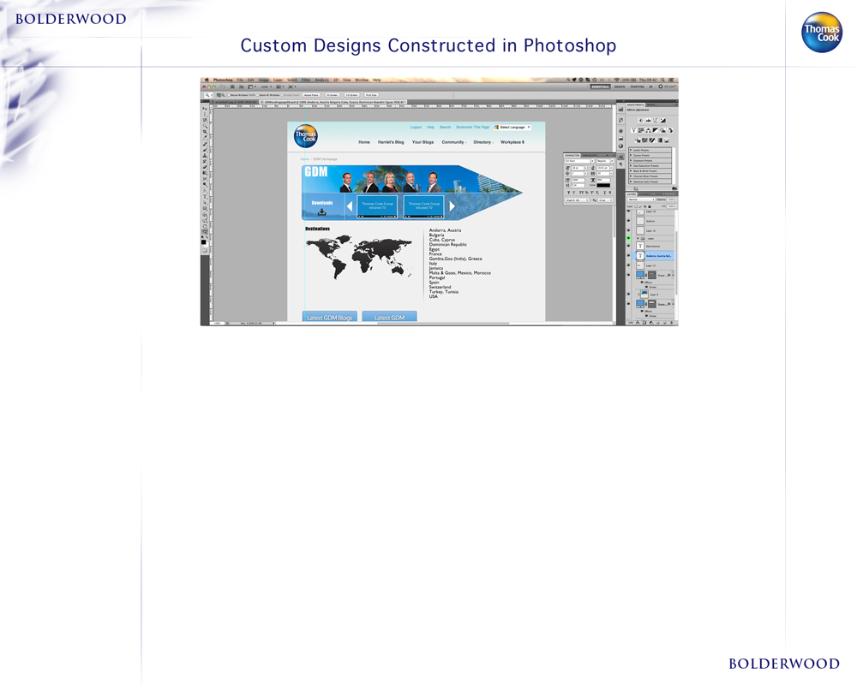Click the Thomas Cook logo in the canvas mockup
Viewport: 857px width, 685px height.
pos(306,136)
